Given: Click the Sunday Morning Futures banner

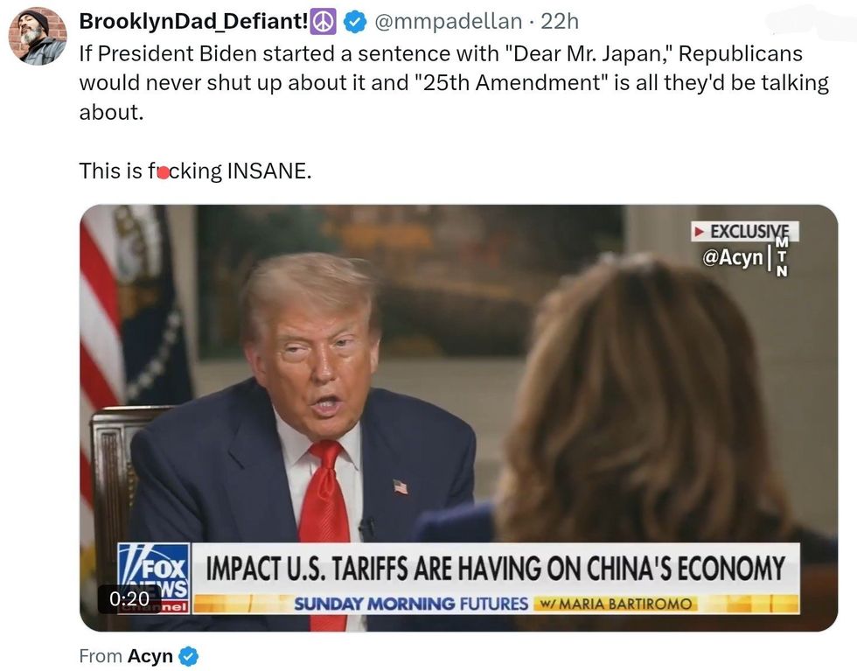Looking at the screenshot, I should 411,604.
